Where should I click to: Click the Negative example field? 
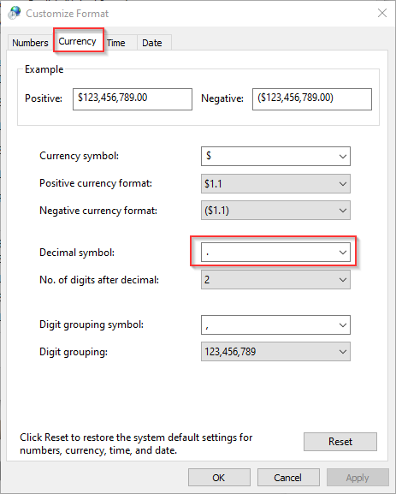312,99
